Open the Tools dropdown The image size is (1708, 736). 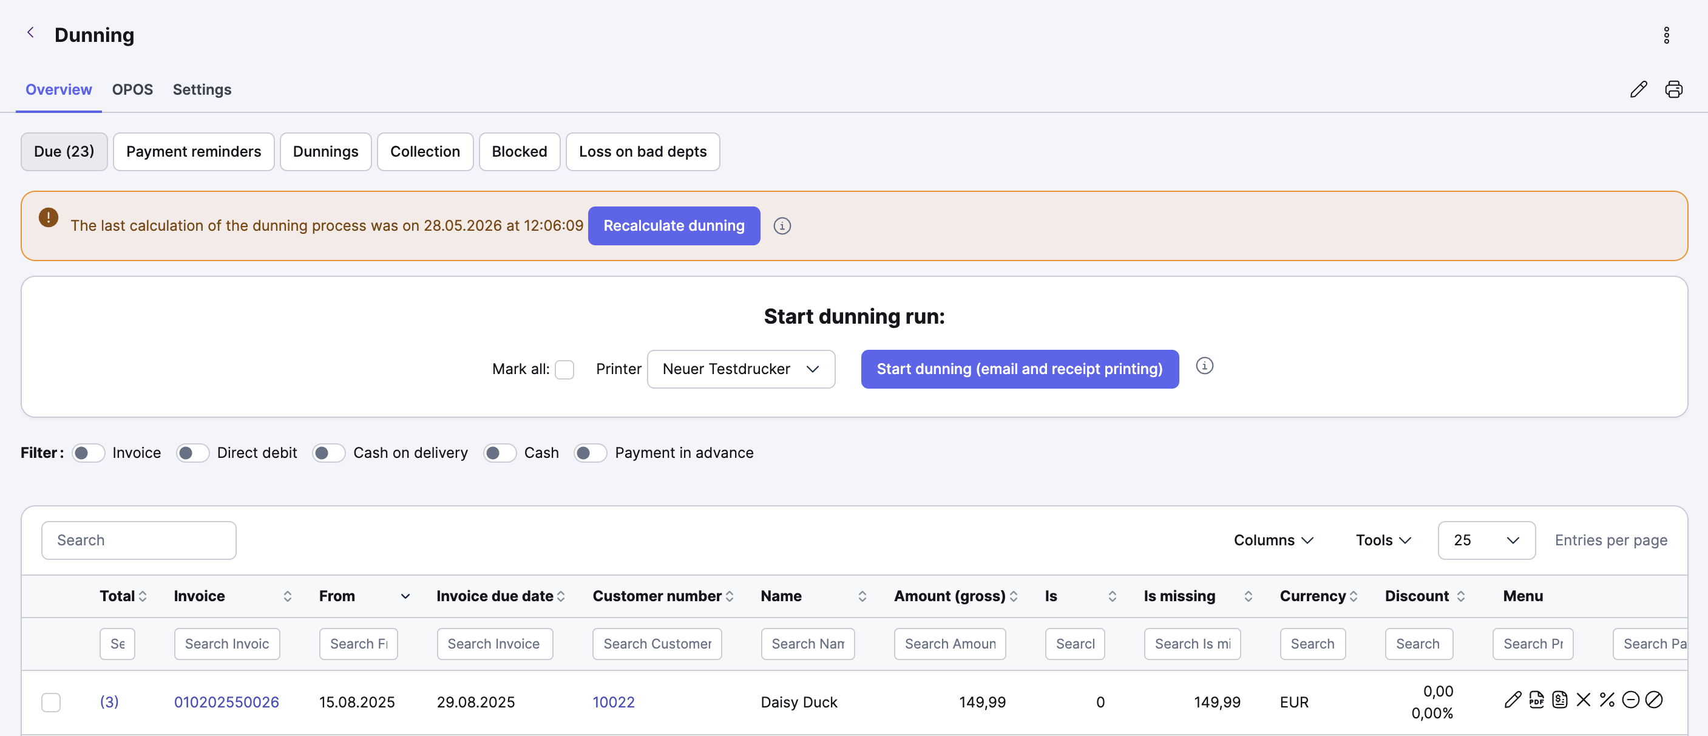click(1383, 540)
